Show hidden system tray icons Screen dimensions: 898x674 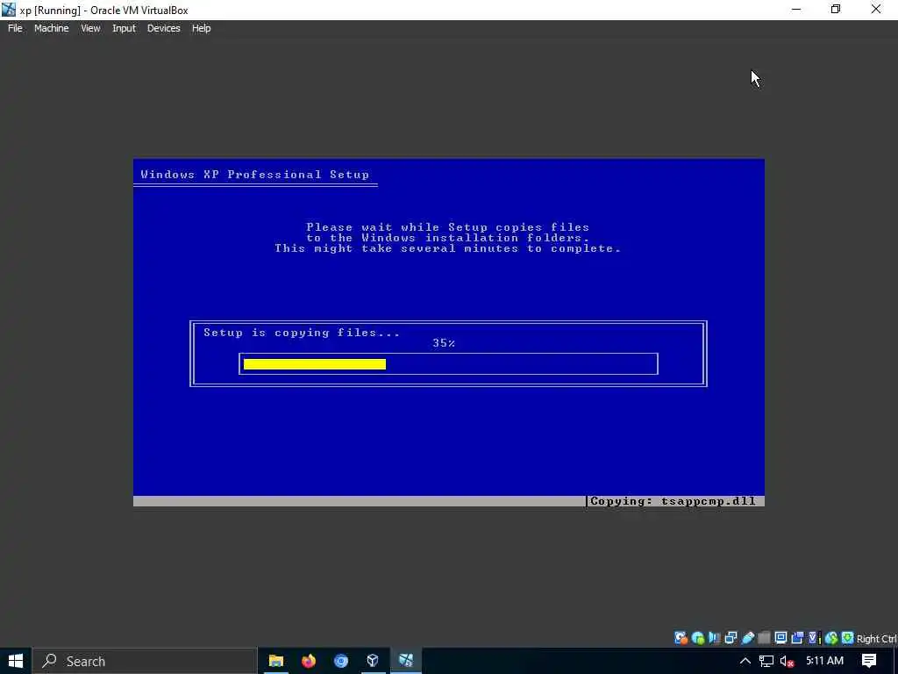pyautogui.click(x=745, y=661)
